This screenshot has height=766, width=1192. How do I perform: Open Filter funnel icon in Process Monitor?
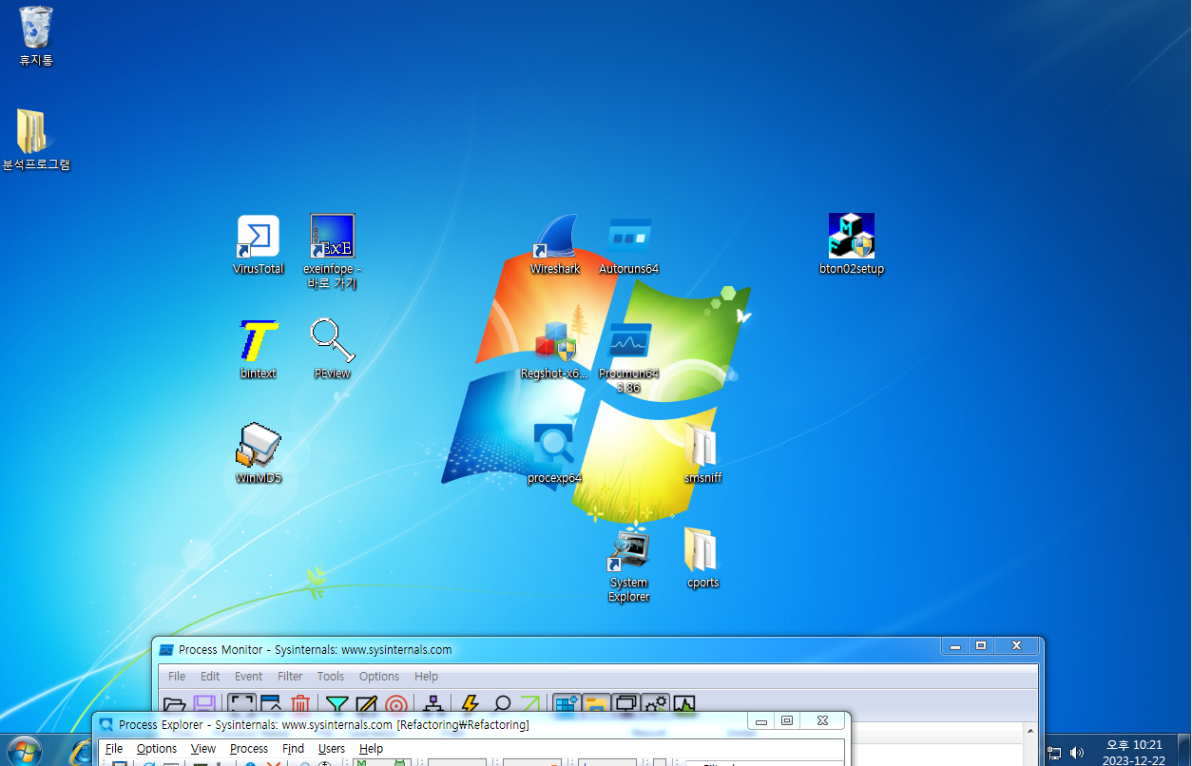coord(337,705)
